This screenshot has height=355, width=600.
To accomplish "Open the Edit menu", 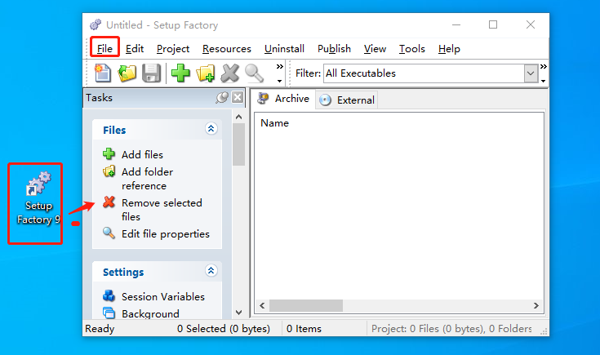I will click(x=135, y=49).
